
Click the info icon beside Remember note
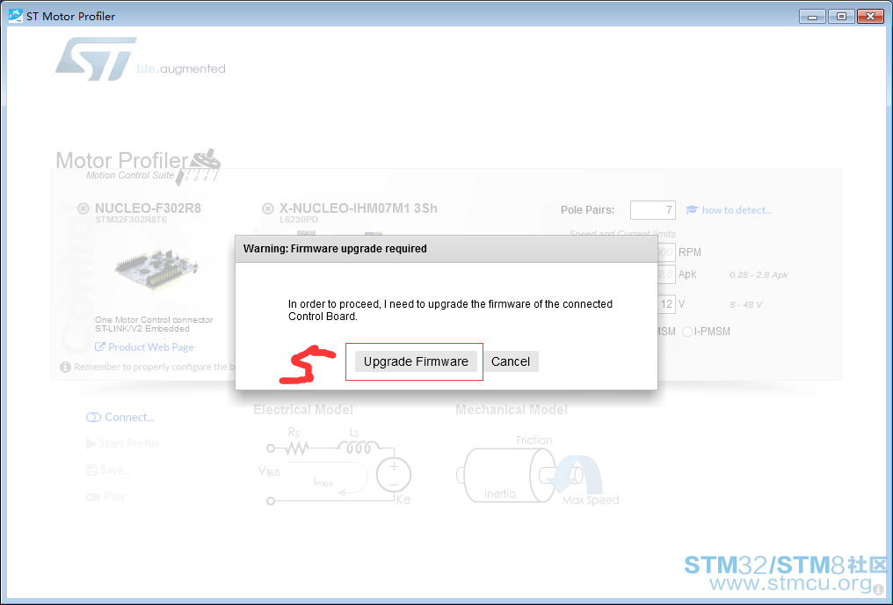point(66,367)
